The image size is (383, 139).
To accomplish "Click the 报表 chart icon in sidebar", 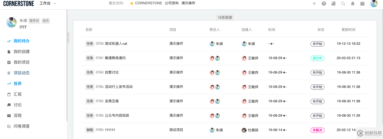I will coord(9,84).
